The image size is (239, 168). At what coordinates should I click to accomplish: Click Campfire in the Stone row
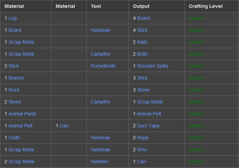[100, 102]
